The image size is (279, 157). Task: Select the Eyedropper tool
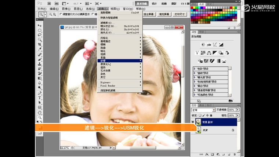(x=40, y=50)
